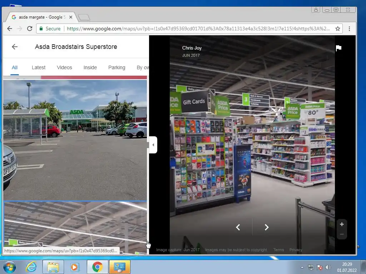Image resolution: width=366 pixels, height=274 pixels.
Task: Click the volume speaker tray icon
Action: 328,267
